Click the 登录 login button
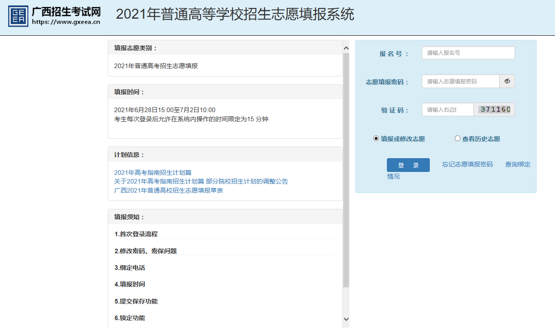This screenshot has width=555, height=333. pyautogui.click(x=408, y=165)
